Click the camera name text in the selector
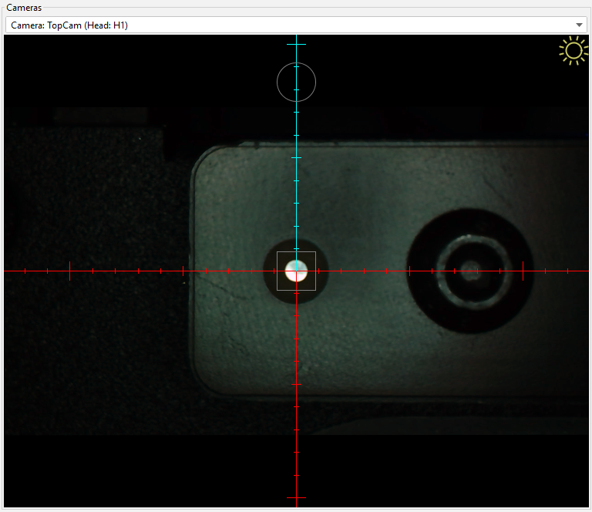Screen dimensions: 592x512 click(x=69, y=25)
